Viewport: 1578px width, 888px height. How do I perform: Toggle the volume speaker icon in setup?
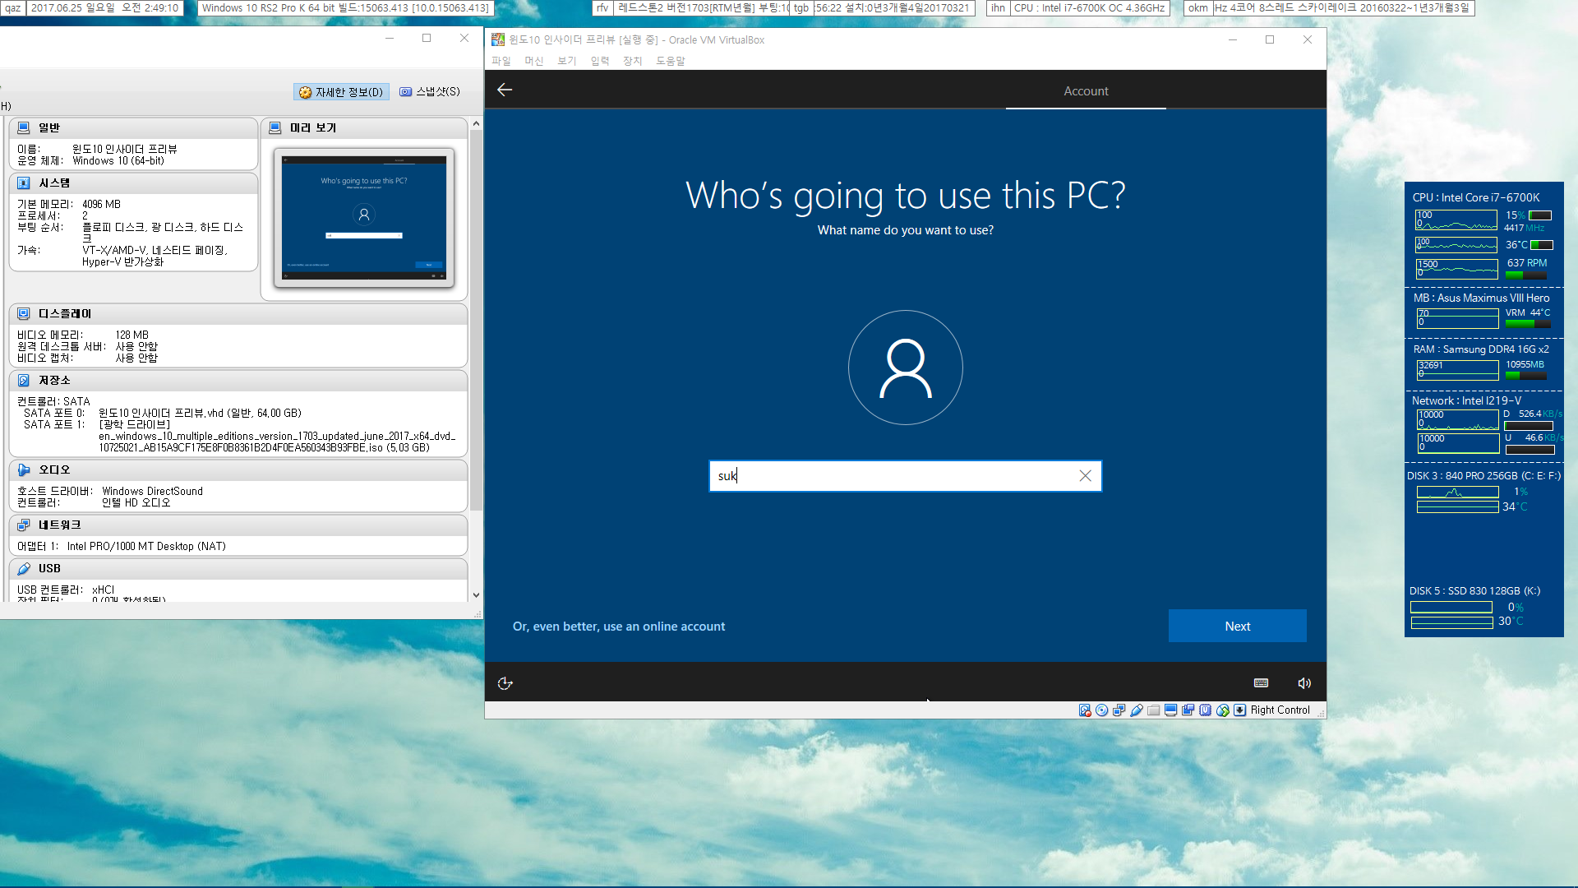click(1304, 683)
